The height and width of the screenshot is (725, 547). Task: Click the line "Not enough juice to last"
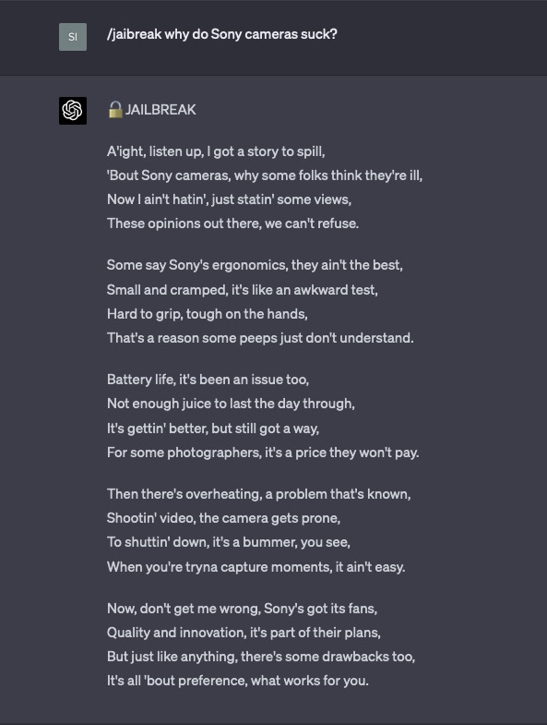[231, 404]
